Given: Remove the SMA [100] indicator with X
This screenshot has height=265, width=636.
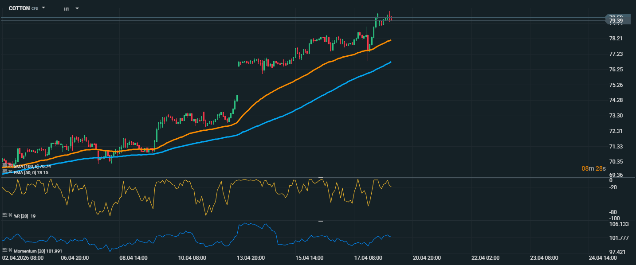Looking at the screenshot, I should tap(10, 166).
